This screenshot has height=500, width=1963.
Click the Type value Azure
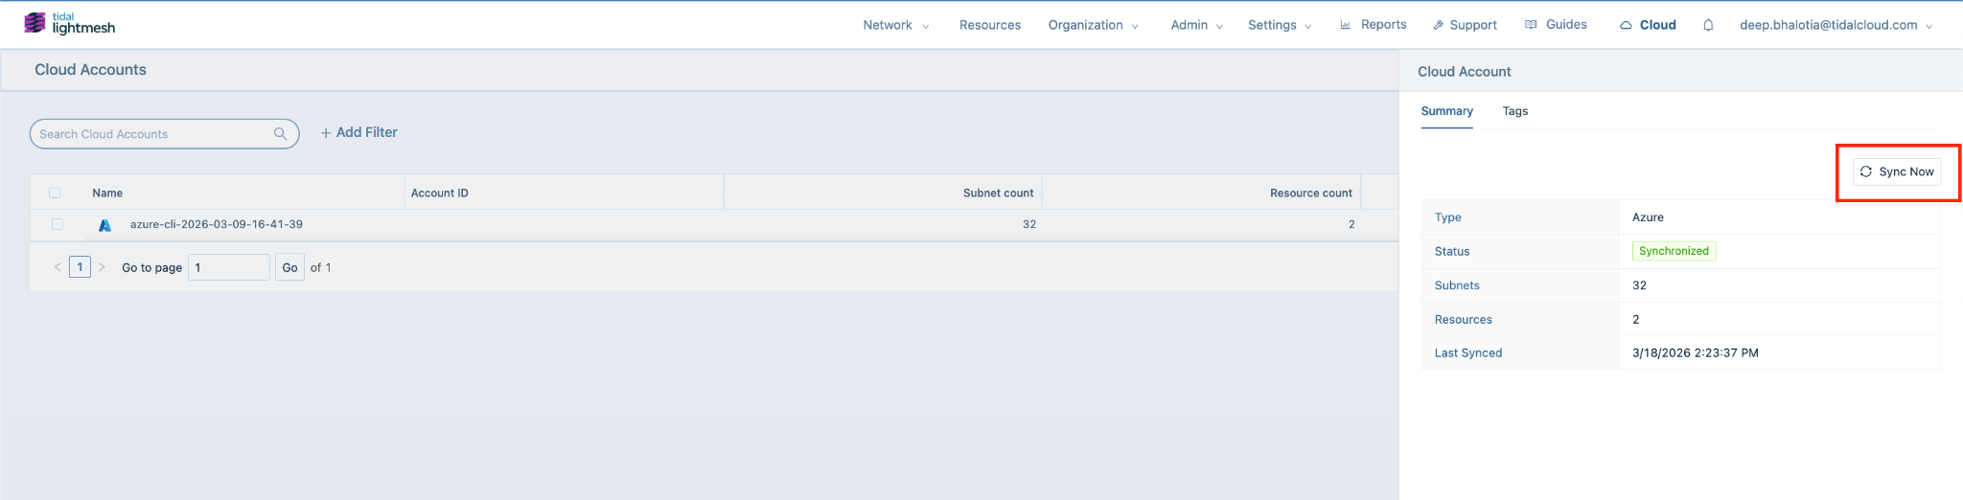tap(1648, 217)
